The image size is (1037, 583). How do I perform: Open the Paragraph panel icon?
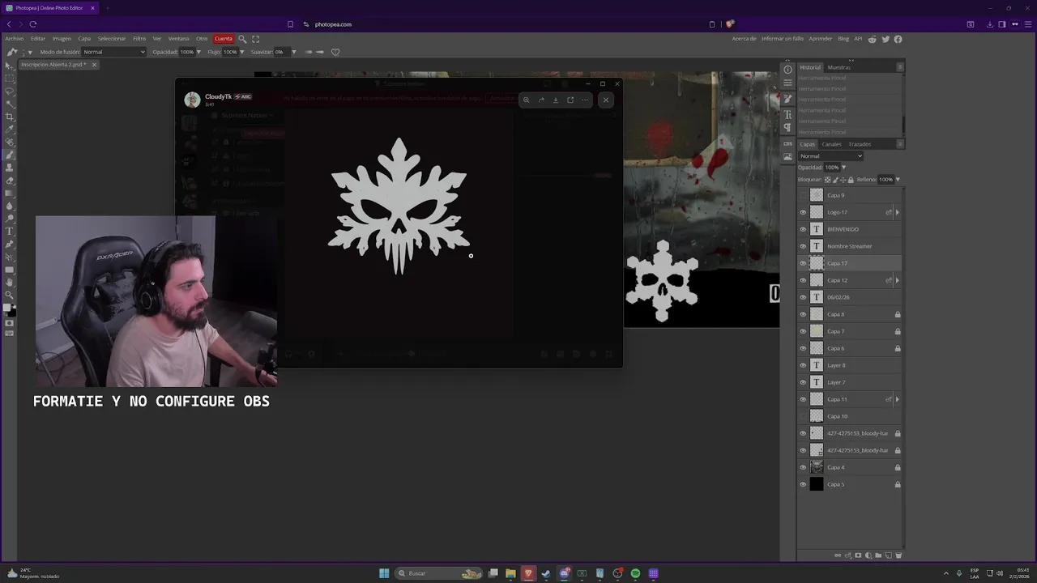tap(787, 128)
